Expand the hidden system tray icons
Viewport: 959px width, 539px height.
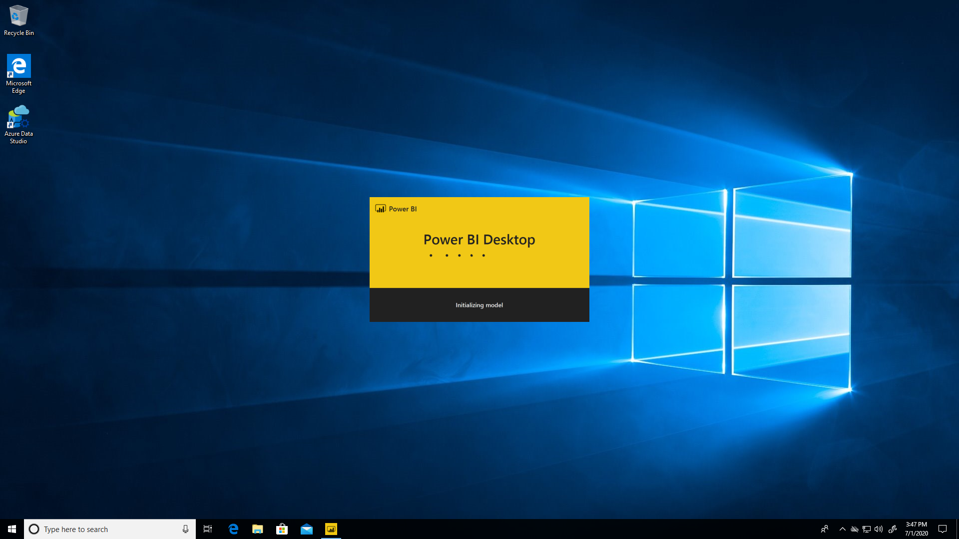click(842, 529)
